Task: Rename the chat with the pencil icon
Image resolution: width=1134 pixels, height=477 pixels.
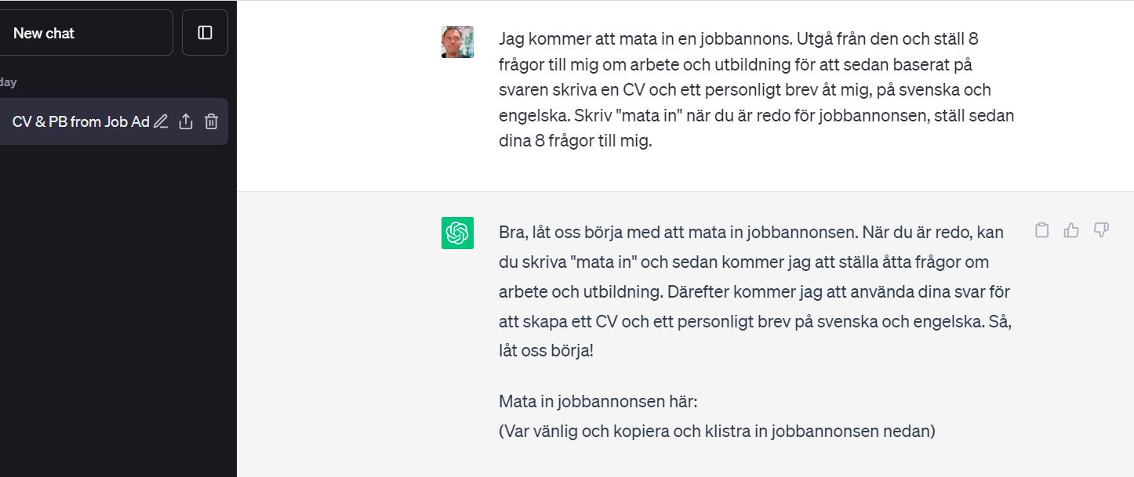Action: pos(161,121)
